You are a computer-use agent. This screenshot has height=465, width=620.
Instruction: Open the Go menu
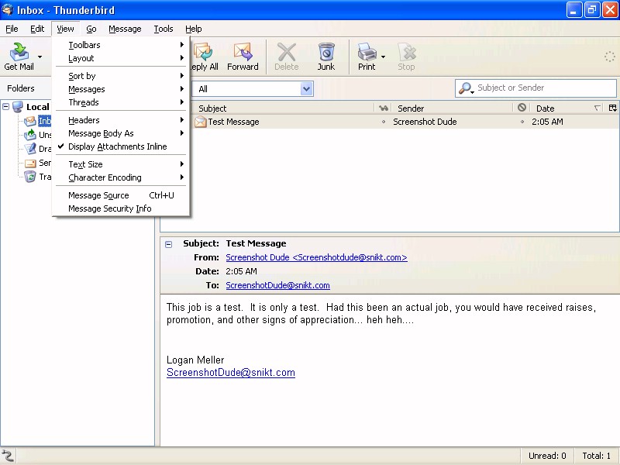click(91, 29)
